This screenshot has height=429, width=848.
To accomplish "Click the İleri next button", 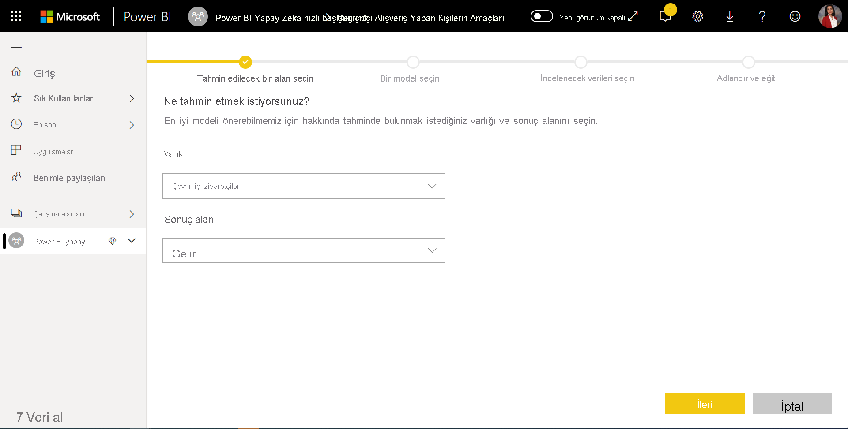I will point(705,403).
